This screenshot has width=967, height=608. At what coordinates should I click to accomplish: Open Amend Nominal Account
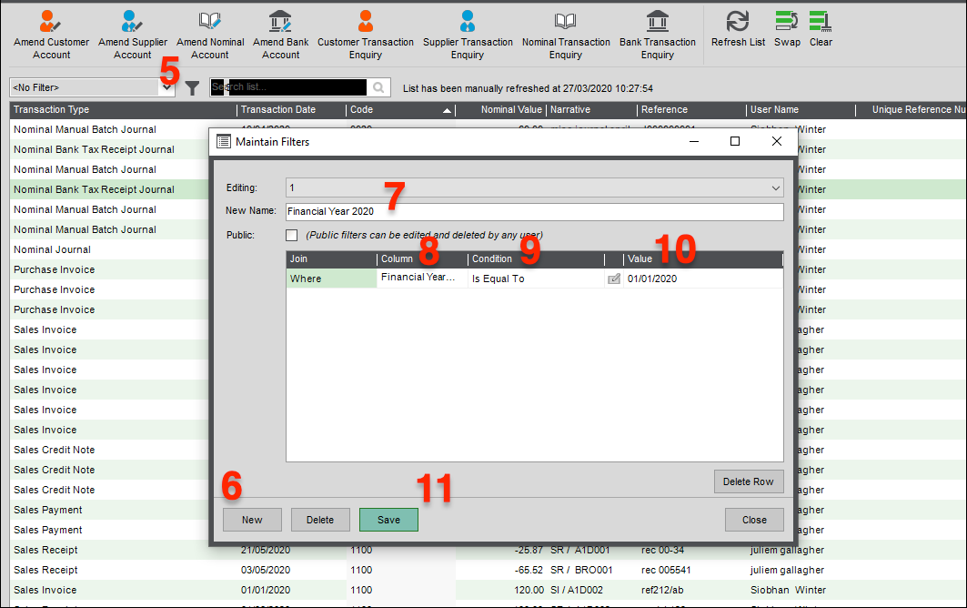pyautogui.click(x=210, y=34)
